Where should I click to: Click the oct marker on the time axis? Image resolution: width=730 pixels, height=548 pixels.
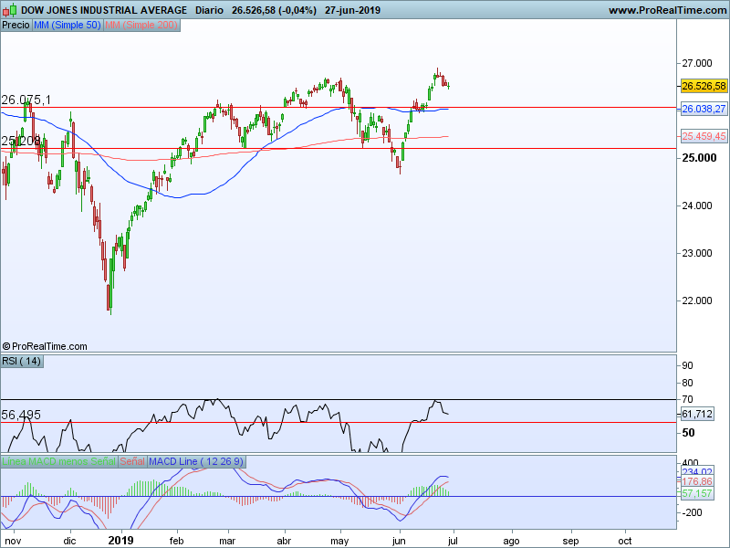click(x=625, y=541)
